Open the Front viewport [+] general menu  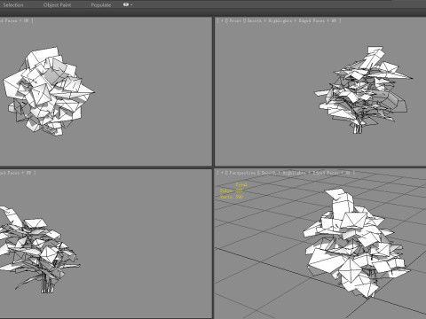coord(222,20)
